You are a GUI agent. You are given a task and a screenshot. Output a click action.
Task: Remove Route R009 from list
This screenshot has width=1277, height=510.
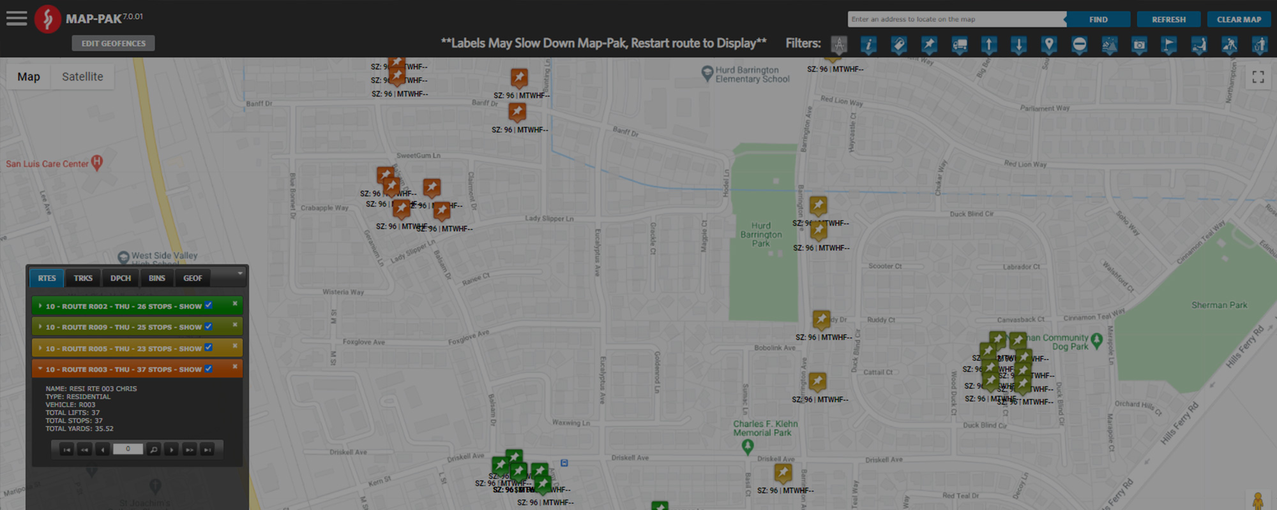click(235, 324)
